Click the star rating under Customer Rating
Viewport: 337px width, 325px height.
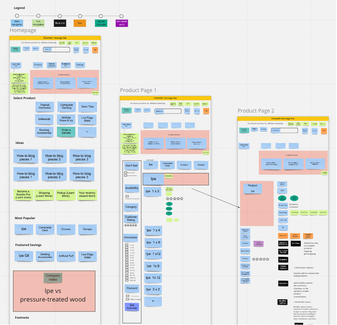(x=130, y=225)
